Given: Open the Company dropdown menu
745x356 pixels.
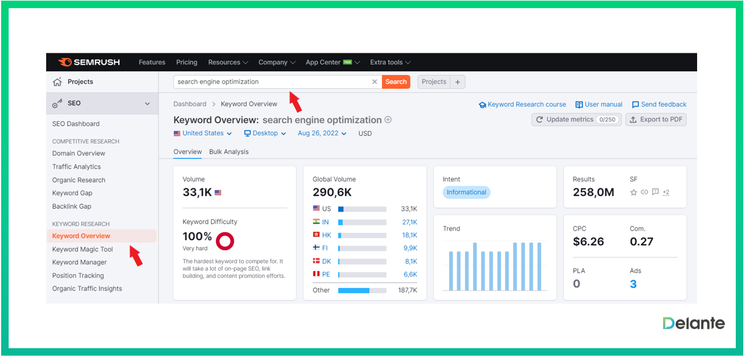Looking at the screenshot, I should tap(277, 62).
